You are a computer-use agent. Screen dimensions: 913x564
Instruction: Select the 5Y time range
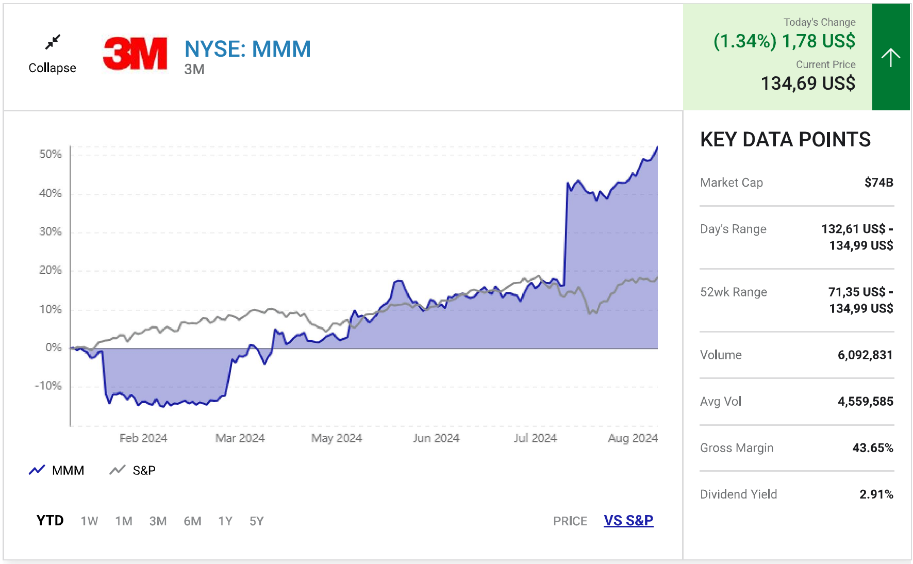[257, 521]
